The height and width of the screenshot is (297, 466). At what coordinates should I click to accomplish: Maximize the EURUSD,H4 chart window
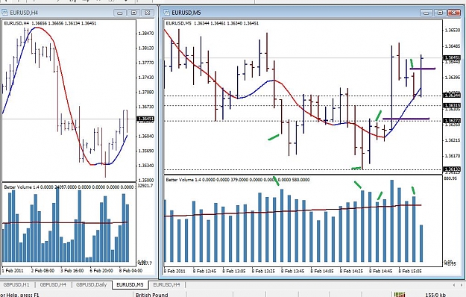tap(133, 13)
